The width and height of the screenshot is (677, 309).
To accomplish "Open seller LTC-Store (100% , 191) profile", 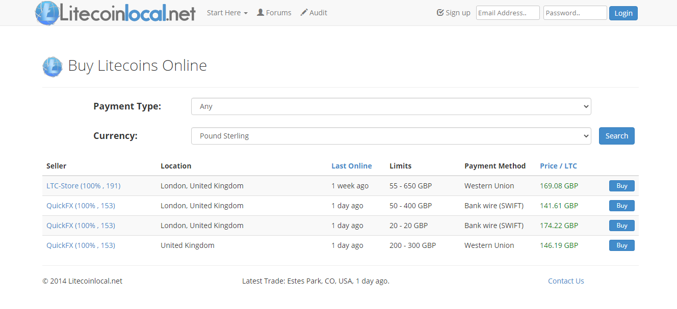I will click(x=84, y=186).
